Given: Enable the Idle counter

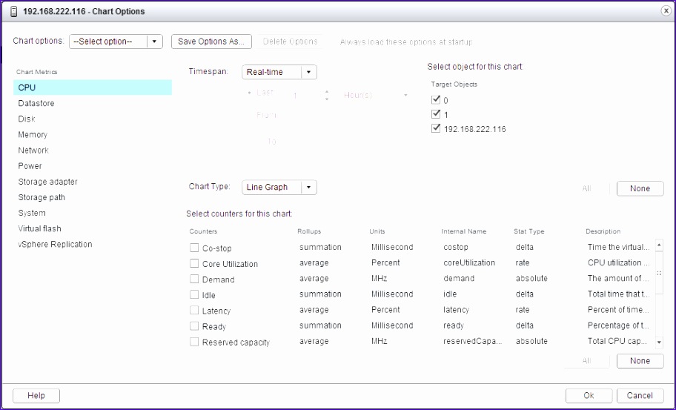Looking at the screenshot, I should click(x=194, y=294).
